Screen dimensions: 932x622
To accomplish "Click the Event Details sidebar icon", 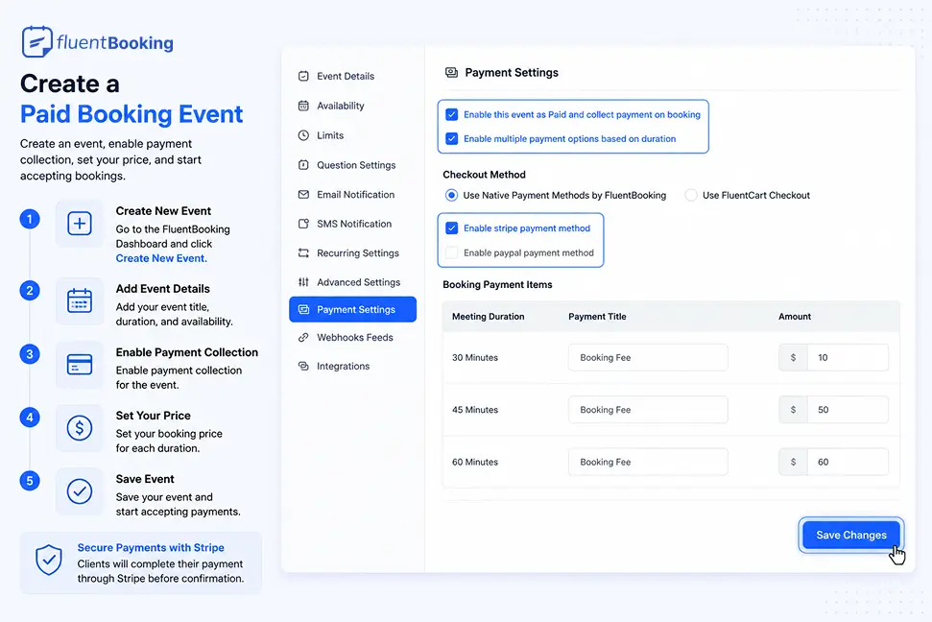I will (303, 76).
